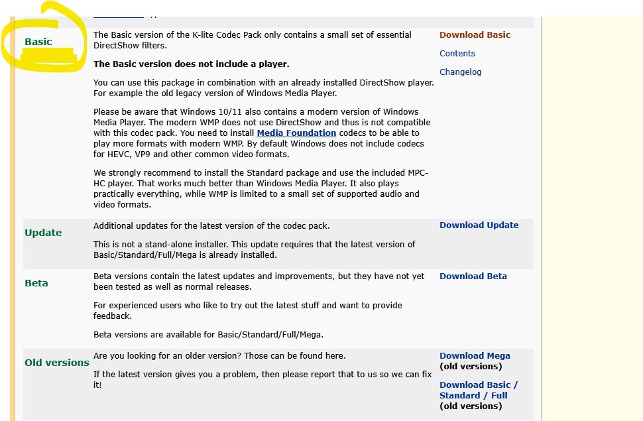The height and width of the screenshot is (421, 643).
Task: Click the Beta section heading
Action: coord(36,283)
